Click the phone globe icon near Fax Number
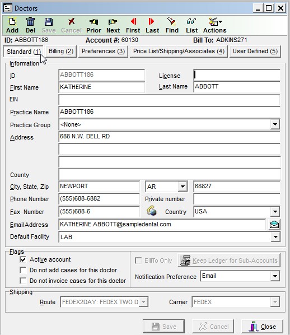Viewport: 290px width, 335px height. [x=151, y=211]
